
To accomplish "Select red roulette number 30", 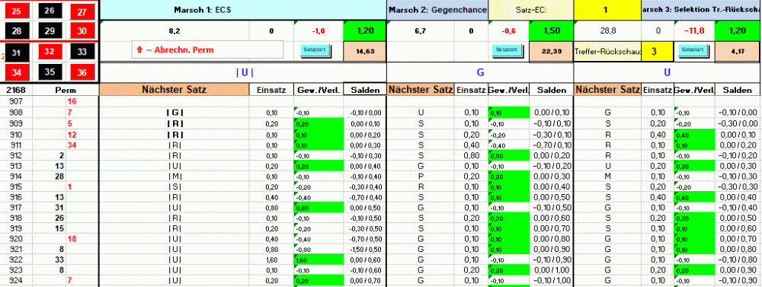I will pos(82,30).
